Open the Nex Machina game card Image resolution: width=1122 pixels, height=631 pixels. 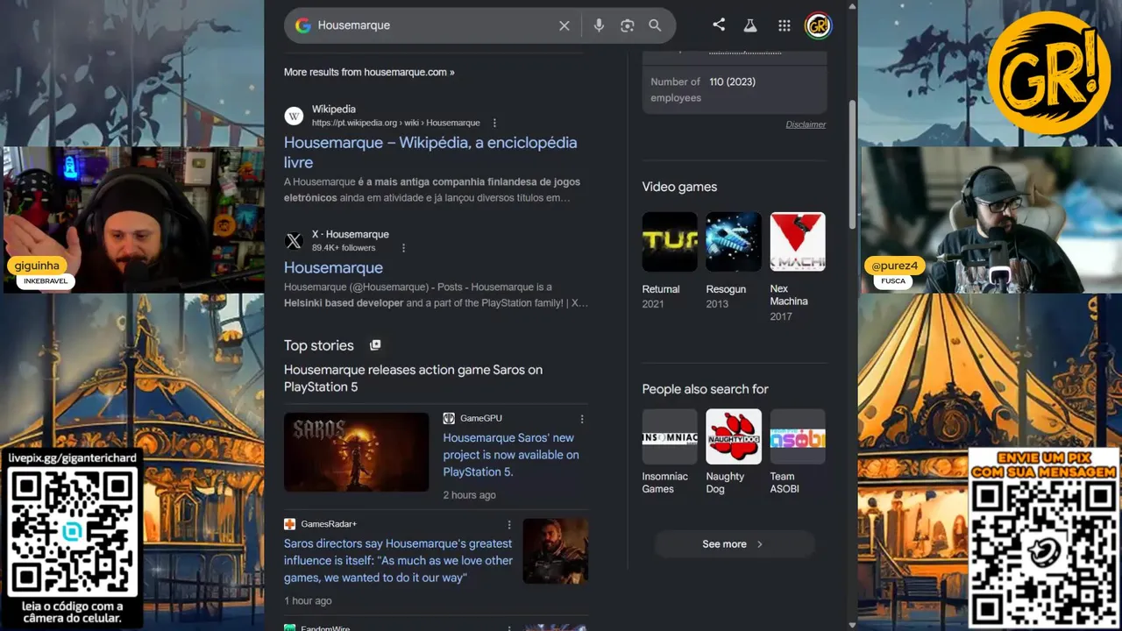click(x=798, y=267)
